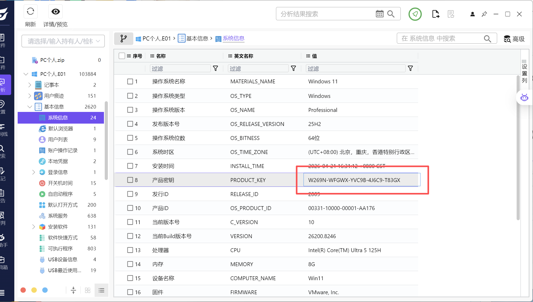
Task: Check row 15 设备名称 checkbox
Action: [x=130, y=278]
